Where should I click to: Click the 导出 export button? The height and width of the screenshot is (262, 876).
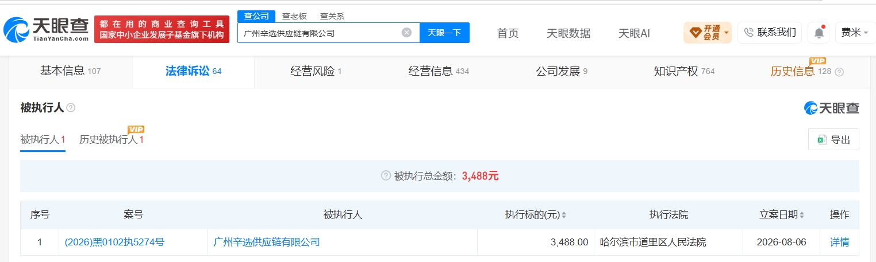[833, 139]
